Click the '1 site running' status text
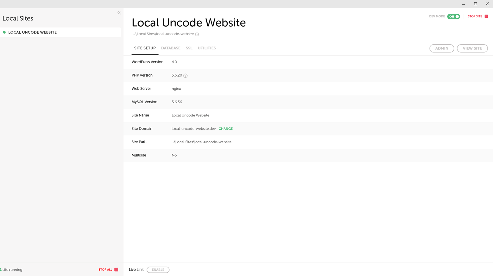The image size is (493, 277). (x=11, y=270)
